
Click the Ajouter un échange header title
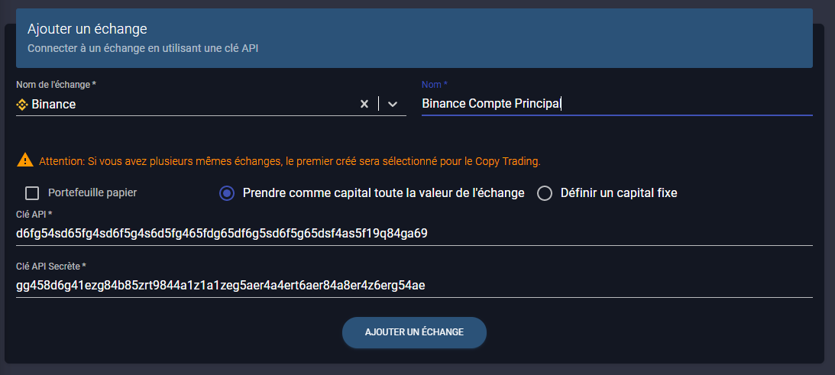click(87, 28)
